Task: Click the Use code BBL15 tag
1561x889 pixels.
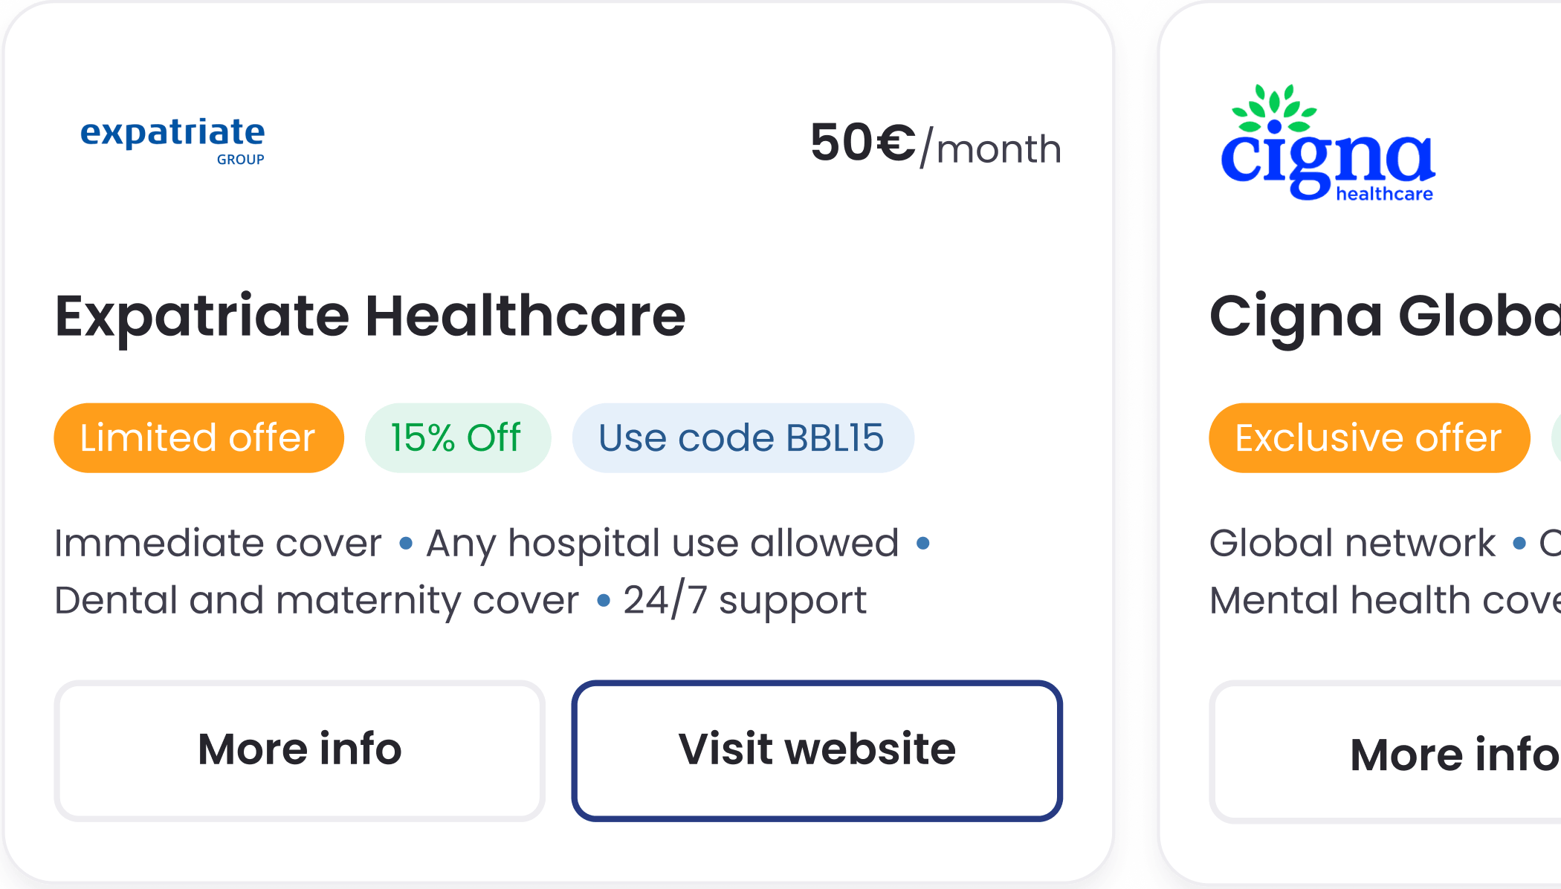Action: 742,437
